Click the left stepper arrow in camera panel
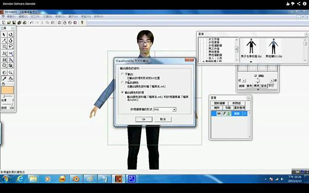The height and width of the screenshot is (193, 309). pos(244,80)
